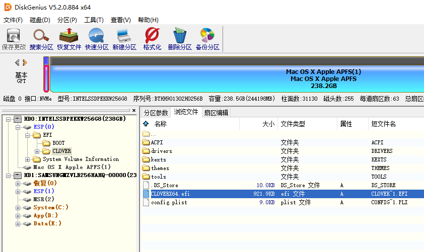Open the 文件(F) menu
424x252 pixels.
[13, 20]
